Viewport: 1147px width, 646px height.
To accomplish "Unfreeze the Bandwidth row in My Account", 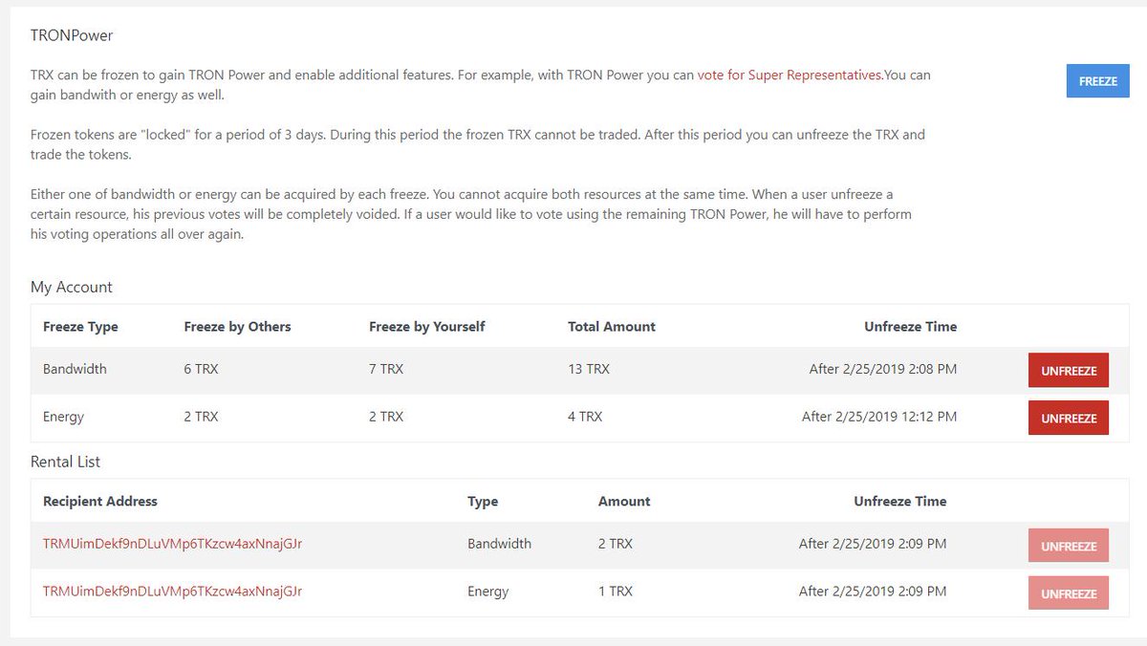I will click(x=1069, y=371).
